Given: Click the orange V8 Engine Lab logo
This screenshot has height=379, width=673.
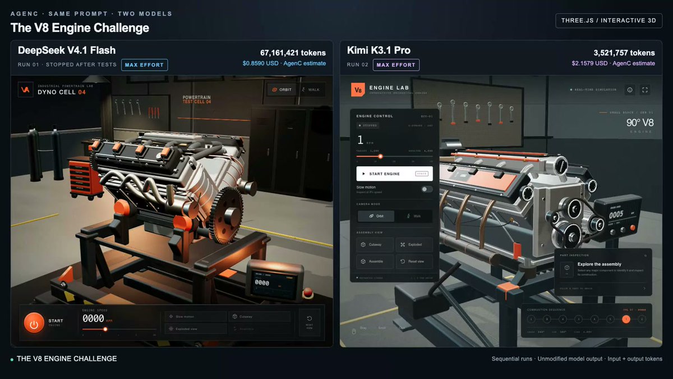Looking at the screenshot, I should [358, 90].
